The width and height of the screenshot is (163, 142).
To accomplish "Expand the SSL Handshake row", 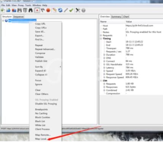I will tap(104, 64).
